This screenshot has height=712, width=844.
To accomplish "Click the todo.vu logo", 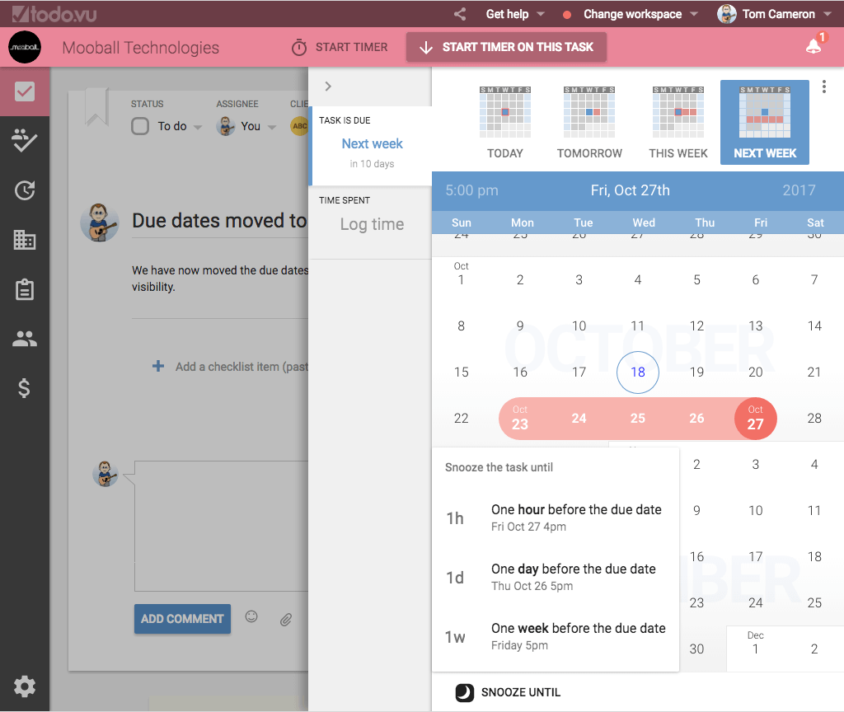I will pyautogui.click(x=54, y=14).
